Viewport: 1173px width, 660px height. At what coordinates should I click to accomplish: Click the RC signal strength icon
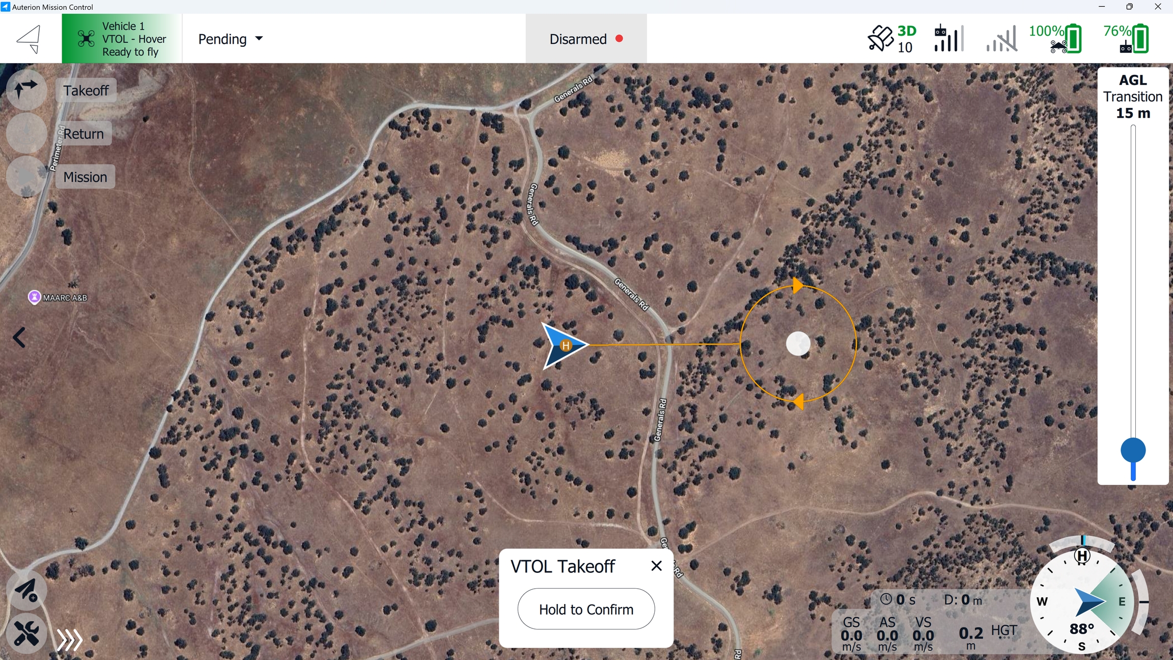coord(949,39)
